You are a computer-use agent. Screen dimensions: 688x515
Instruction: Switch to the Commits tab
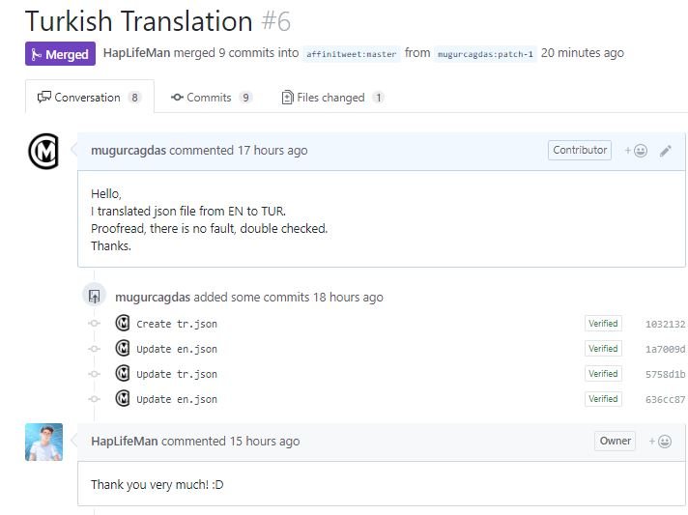click(212, 98)
